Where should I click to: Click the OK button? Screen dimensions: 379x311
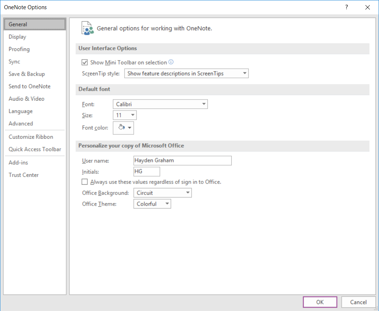pos(320,302)
